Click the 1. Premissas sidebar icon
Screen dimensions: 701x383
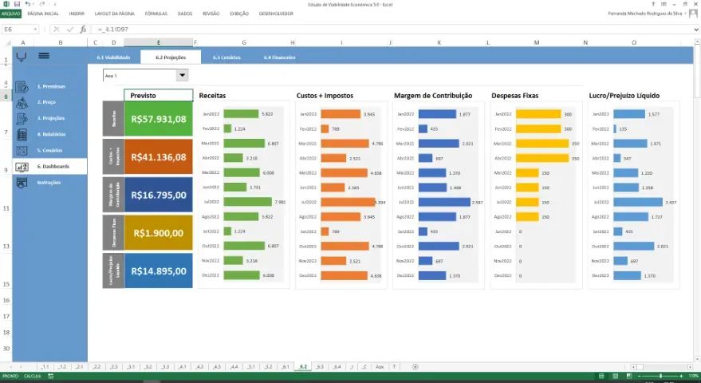22,86
